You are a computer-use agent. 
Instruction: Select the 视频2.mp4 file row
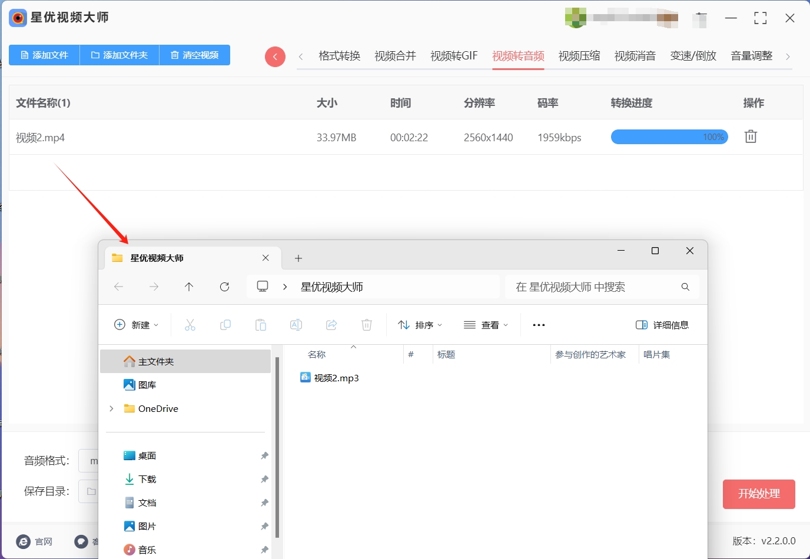point(406,137)
